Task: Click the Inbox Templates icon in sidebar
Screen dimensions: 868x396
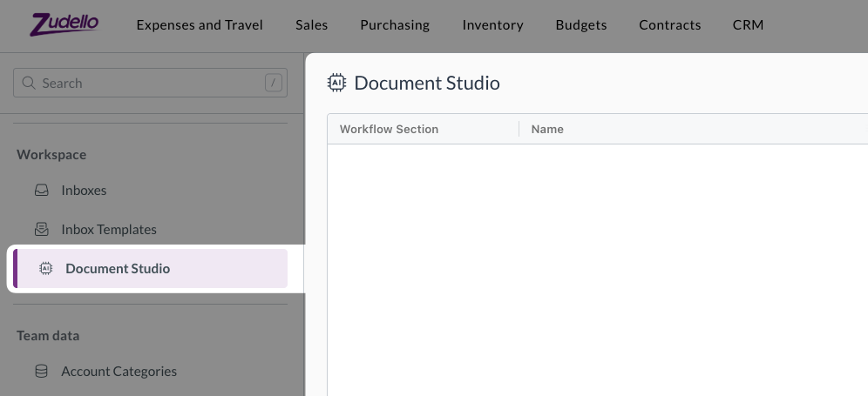Action: (x=41, y=230)
